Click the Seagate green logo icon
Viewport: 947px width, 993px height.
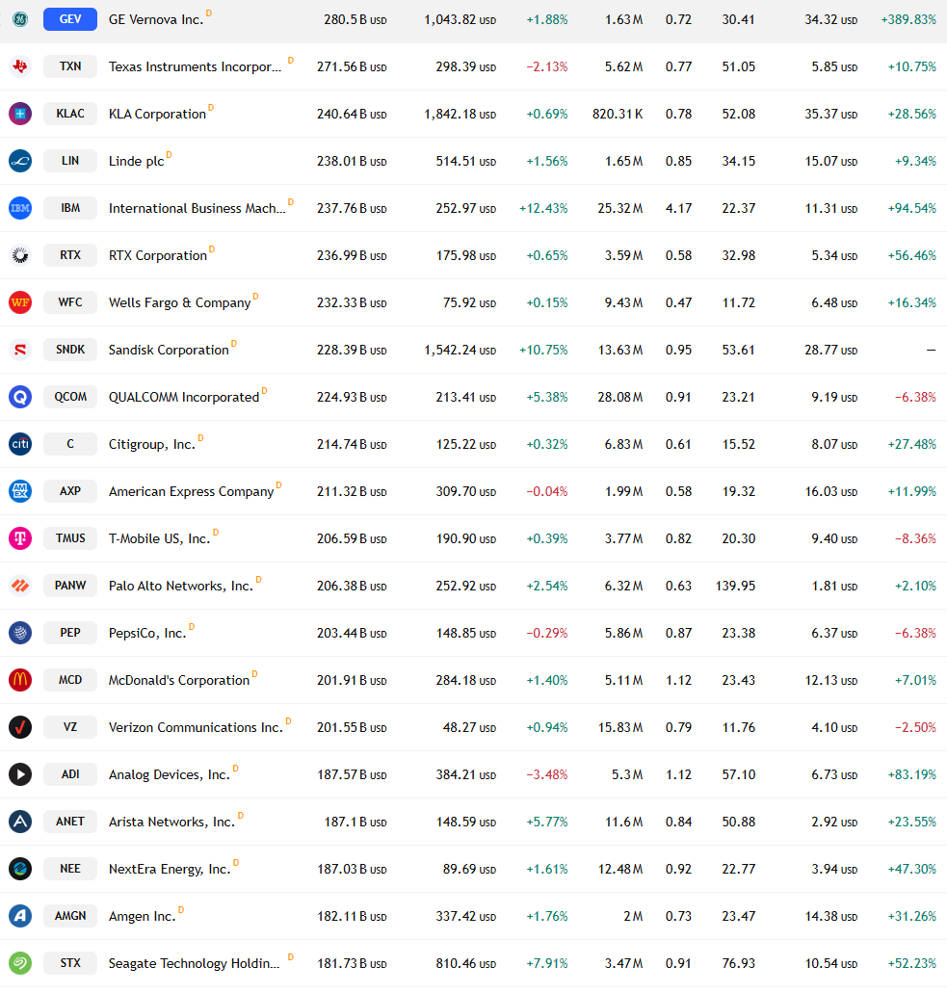[x=20, y=963]
